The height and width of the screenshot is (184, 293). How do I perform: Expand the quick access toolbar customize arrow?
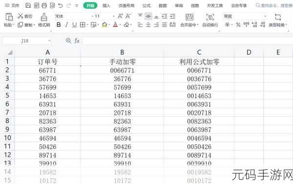pyautogui.click(x=77, y=6)
